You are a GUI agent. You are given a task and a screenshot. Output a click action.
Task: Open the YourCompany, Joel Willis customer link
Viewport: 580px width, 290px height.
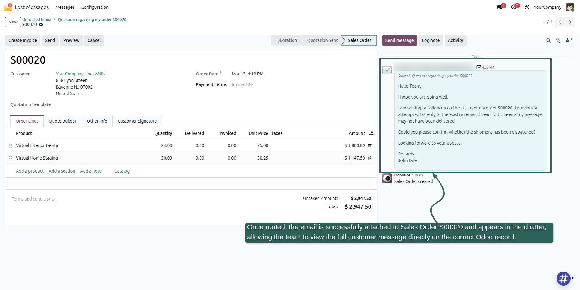[80, 74]
